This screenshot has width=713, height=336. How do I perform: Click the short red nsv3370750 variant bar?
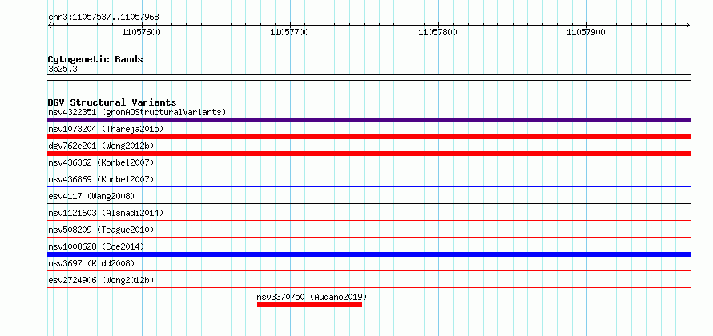point(309,305)
